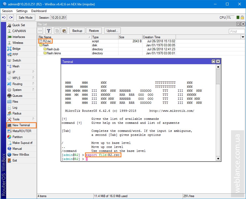246x199 pixels.
Task: Click the padlock secure-session icon
Action: click(242, 17)
